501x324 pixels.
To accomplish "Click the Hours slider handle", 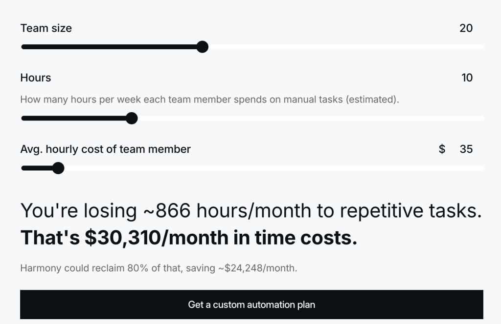I will [x=132, y=118].
